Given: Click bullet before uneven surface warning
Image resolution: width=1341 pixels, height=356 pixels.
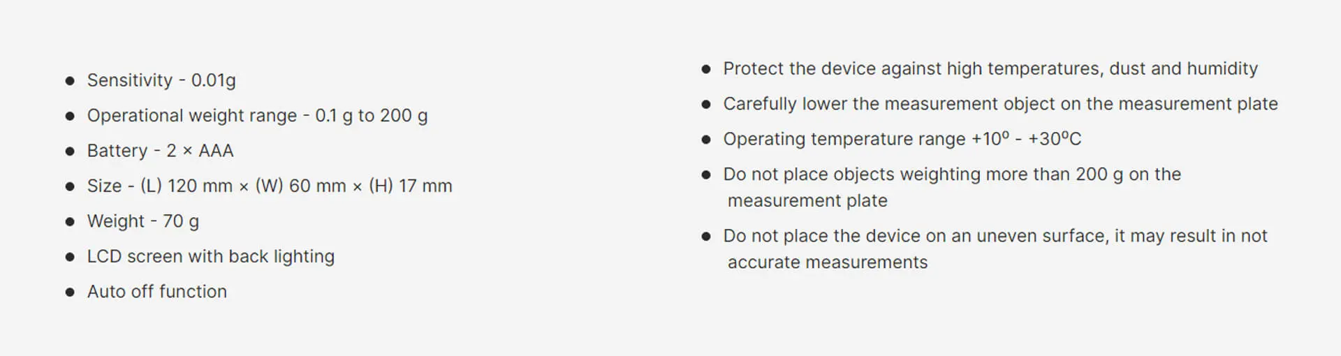Looking at the screenshot, I should tap(706, 237).
